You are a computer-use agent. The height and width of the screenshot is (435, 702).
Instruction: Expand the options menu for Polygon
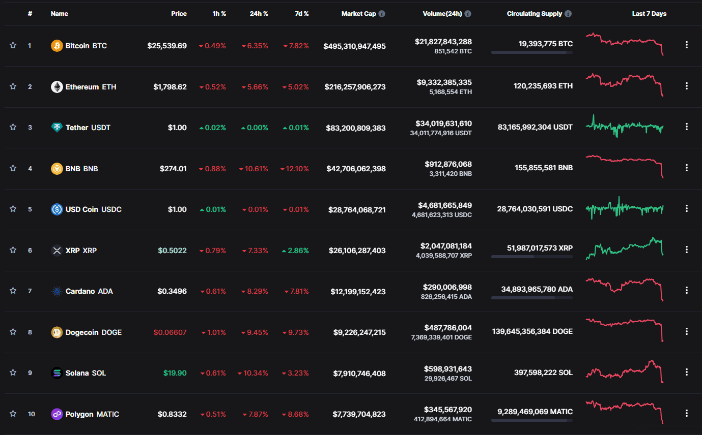coord(686,414)
